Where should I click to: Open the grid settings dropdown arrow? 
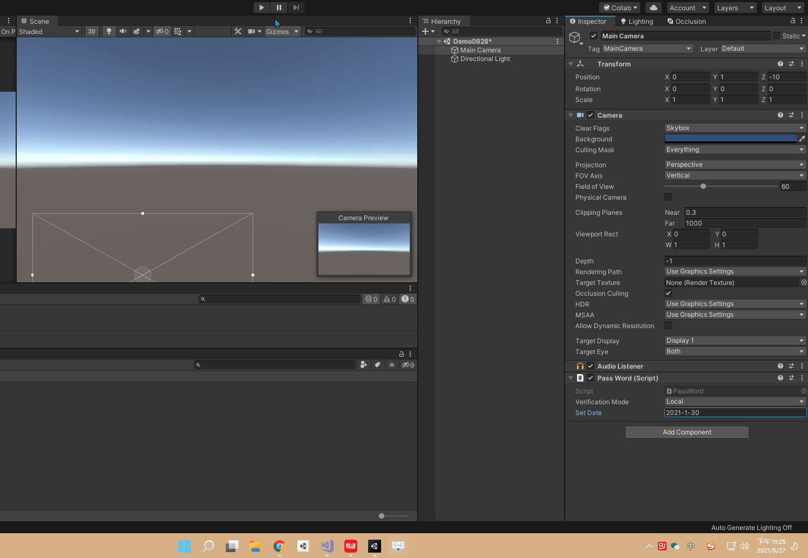coord(189,31)
